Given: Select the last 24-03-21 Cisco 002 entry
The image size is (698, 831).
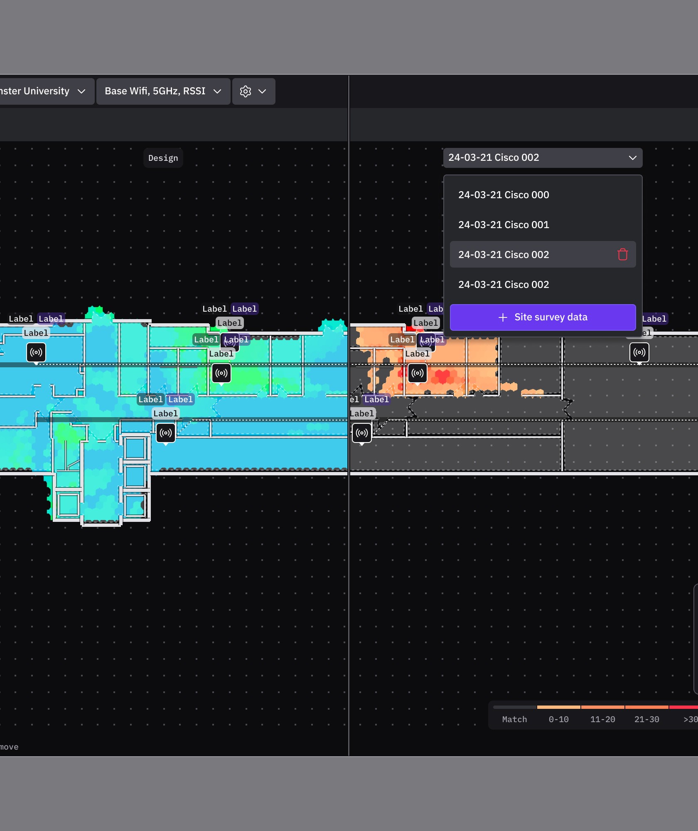Looking at the screenshot, I should [543, 285].
